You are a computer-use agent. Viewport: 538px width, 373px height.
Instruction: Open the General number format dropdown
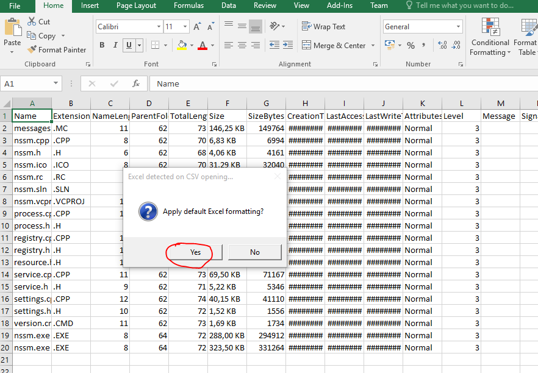(458, 26)
